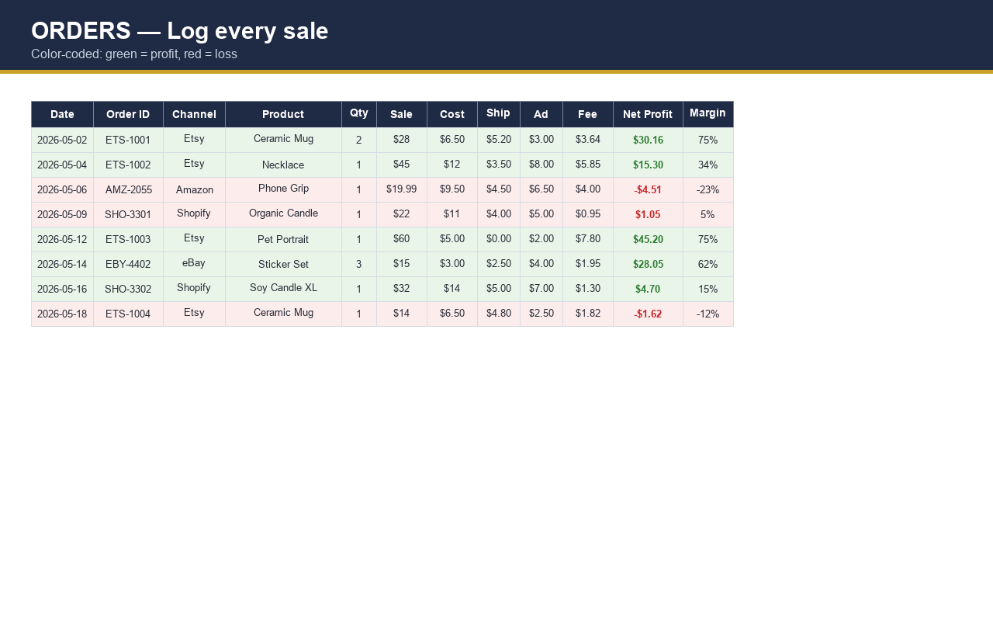The height and width of the screenshot is (621, 993).
Task: Click order ID ETS-1001
Action: 128,141
